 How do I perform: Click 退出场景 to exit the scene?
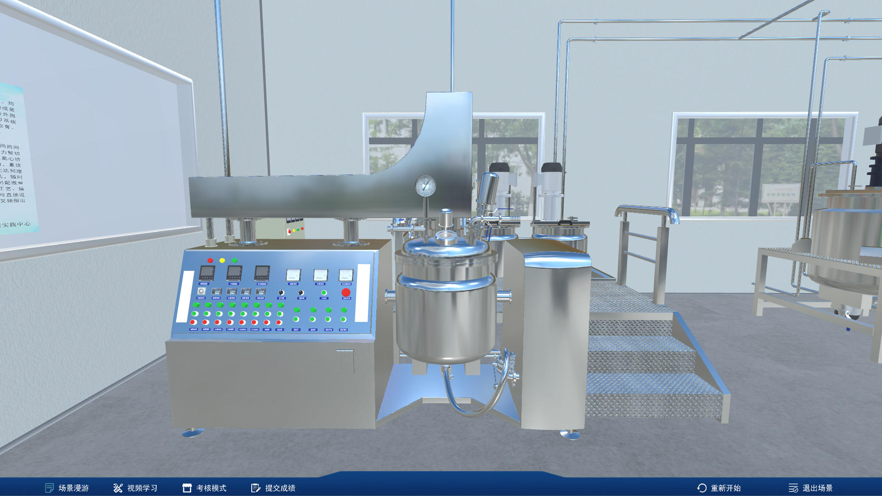(817, 488)
